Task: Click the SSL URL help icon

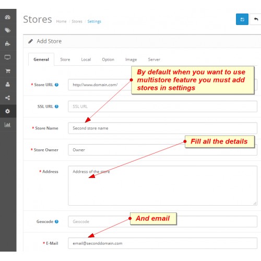Action: 56,106
